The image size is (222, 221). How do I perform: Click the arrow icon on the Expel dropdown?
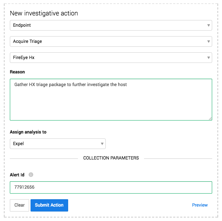102,144
